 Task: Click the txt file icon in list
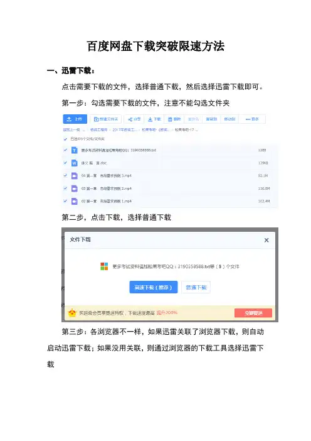point(75,150)
